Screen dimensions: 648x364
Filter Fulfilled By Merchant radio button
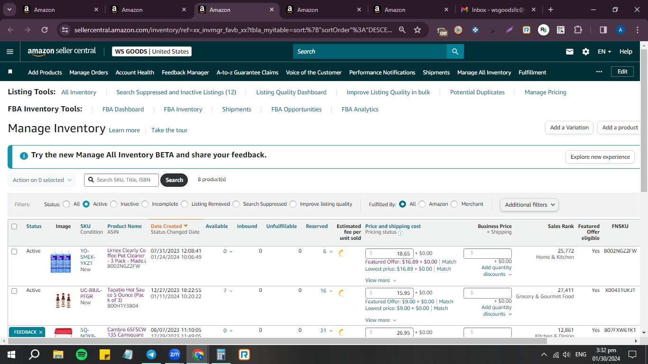[454, 204]
